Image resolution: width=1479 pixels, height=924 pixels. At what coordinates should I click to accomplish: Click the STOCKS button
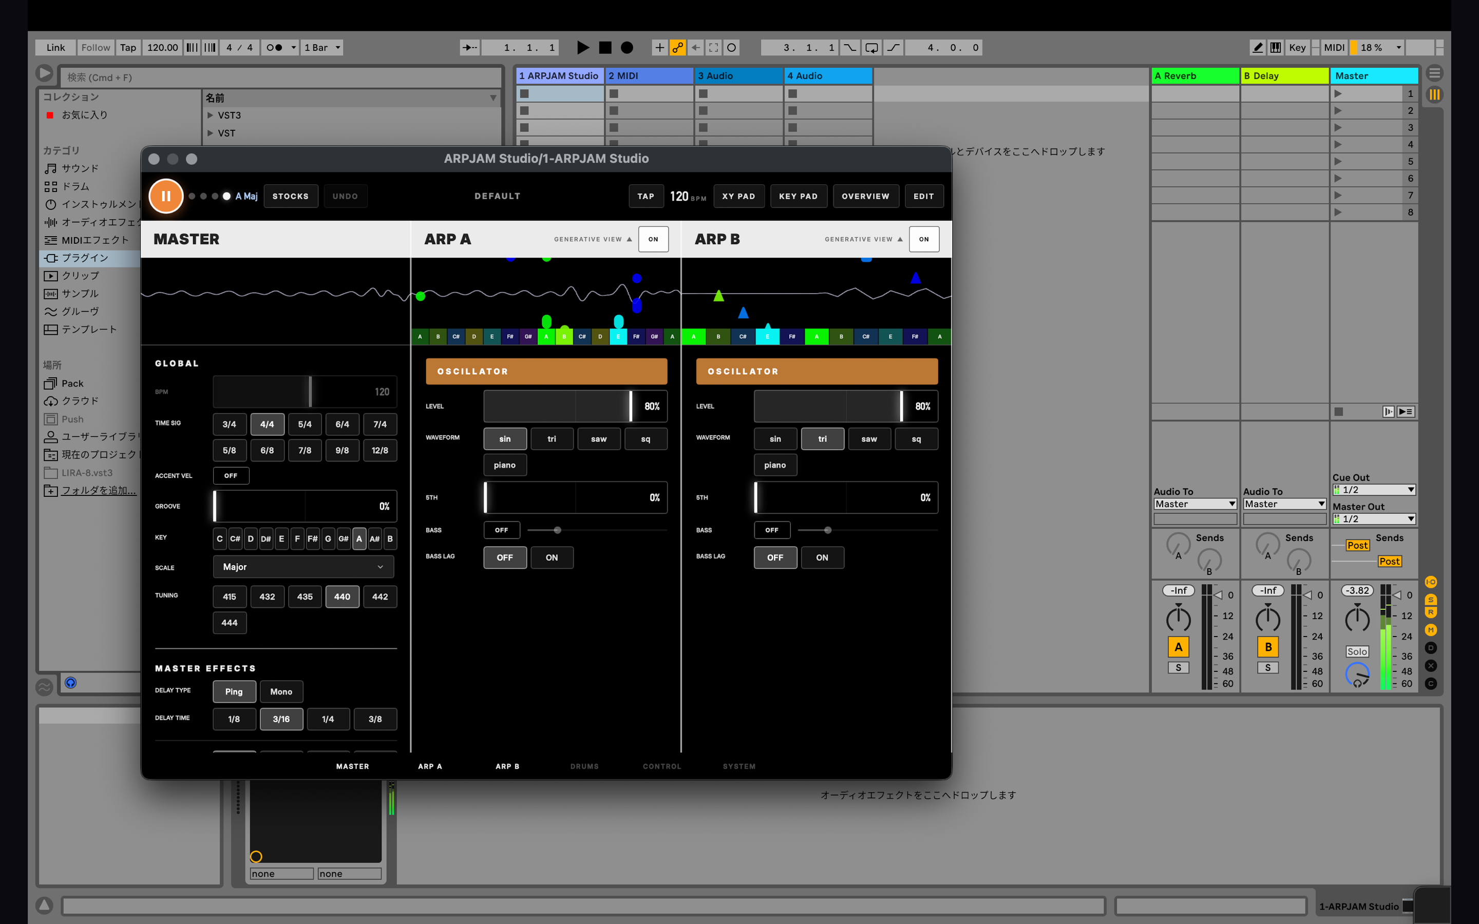pyautogui.click(x=290, y=196)
